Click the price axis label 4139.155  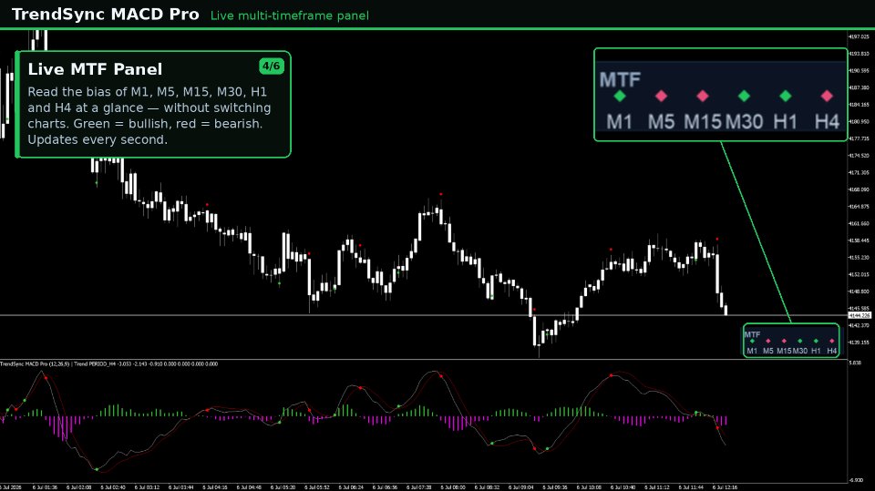click(859, 343)
